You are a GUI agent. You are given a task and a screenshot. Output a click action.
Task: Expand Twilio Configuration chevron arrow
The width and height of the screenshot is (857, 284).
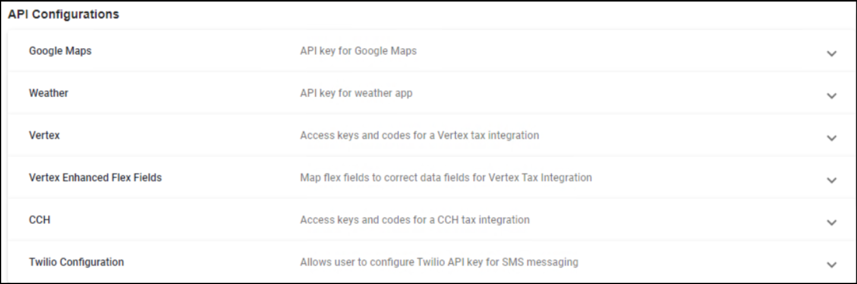[831, 264]
